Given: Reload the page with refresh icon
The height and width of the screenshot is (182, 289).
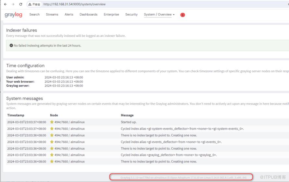Looking at the screenshot, I should coord(21,5).
